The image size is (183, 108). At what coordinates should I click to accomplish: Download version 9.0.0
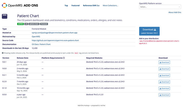pyautogui.click(x=164, y=69)
